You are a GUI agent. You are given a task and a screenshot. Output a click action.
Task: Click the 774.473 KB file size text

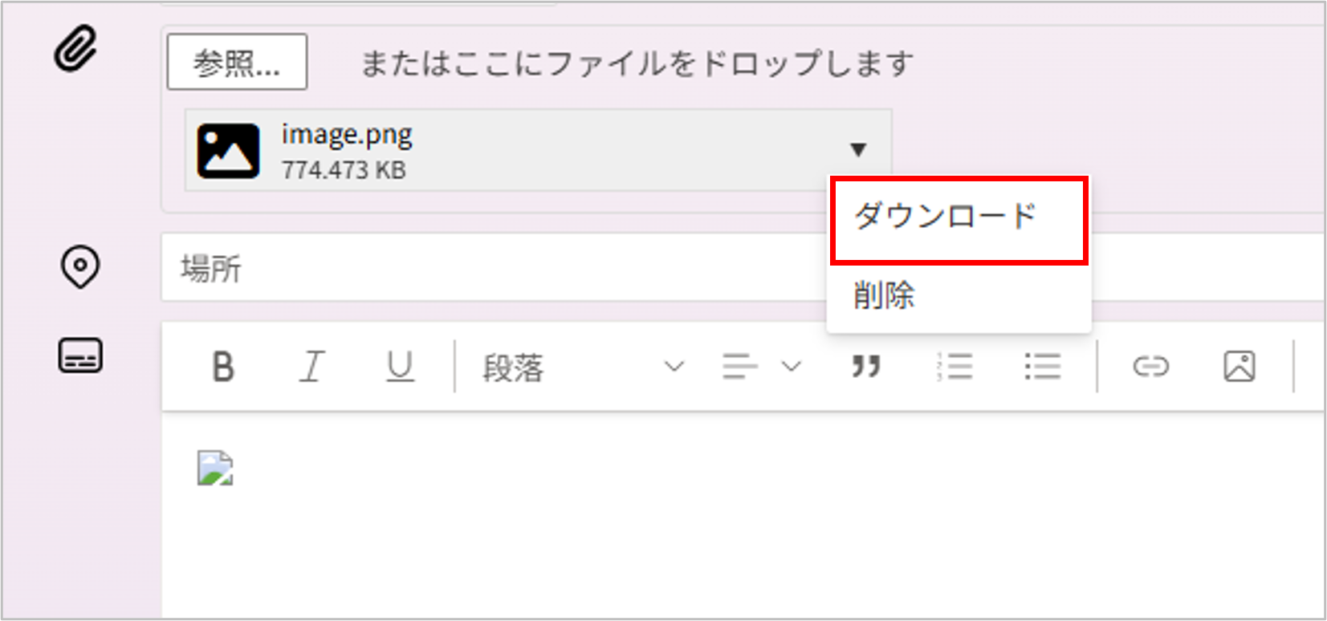click(344, 170)
